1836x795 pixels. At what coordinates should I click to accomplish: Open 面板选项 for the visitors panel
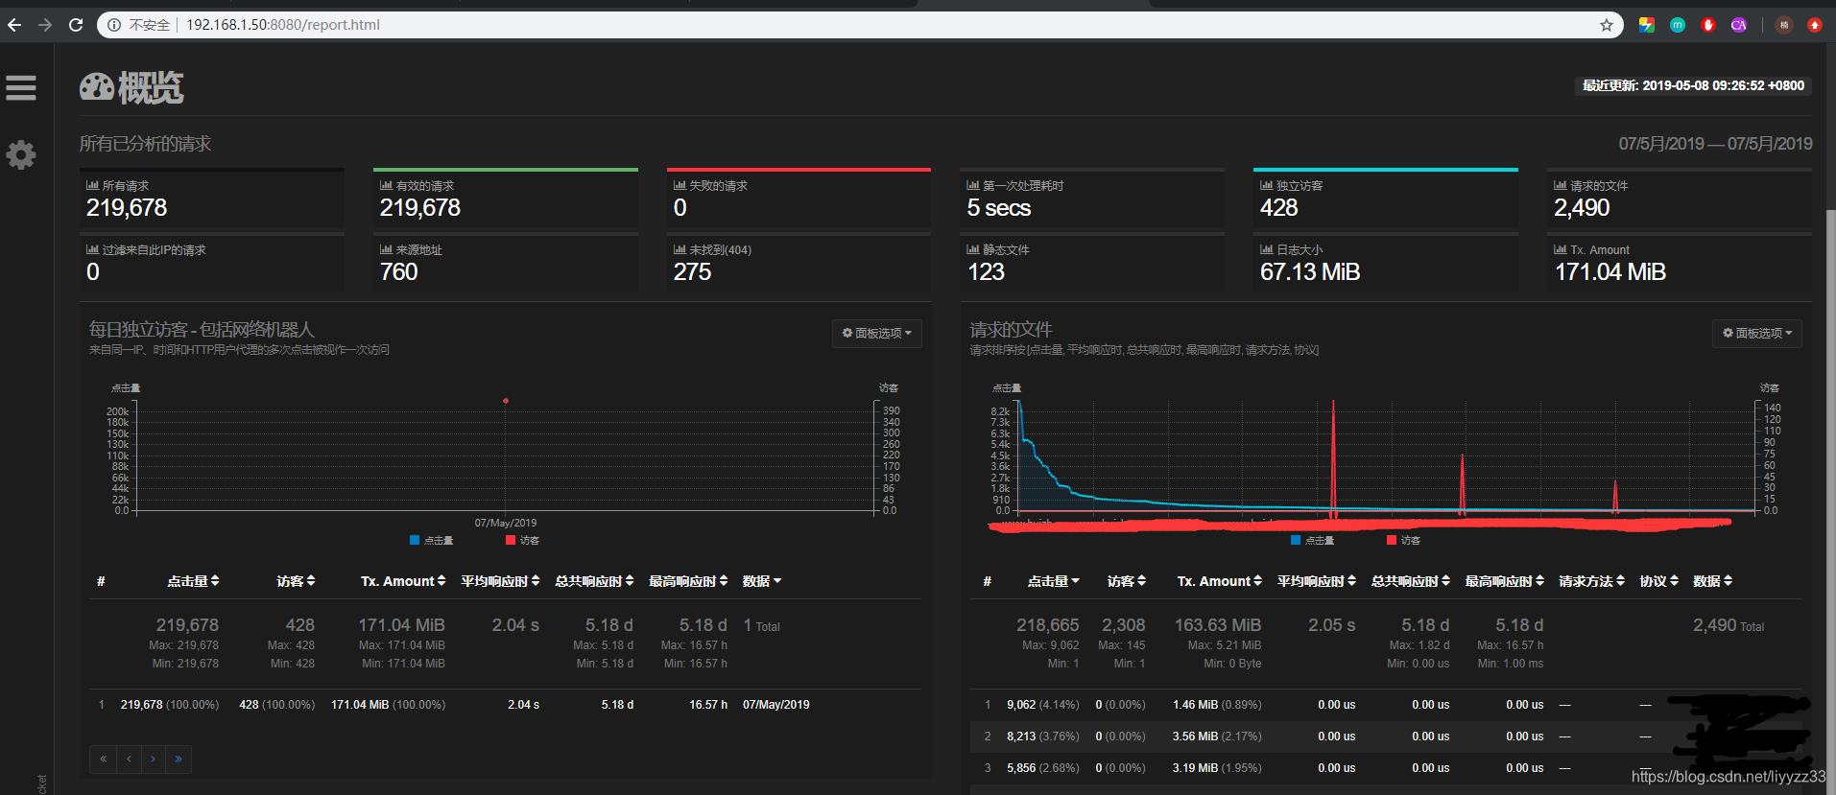coord(877,333)
